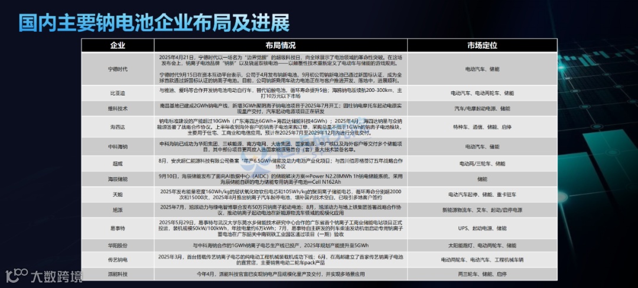638x288 pixels.
Task: Click market cell 电动两/三轮车、储能
Action: tap(482, 164)
